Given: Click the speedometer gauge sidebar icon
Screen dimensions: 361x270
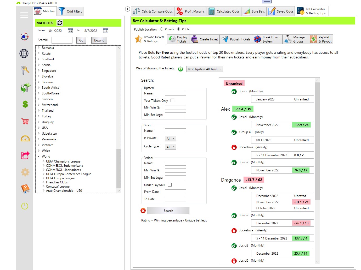Looking at the screenshot, I should click(25, 139).
